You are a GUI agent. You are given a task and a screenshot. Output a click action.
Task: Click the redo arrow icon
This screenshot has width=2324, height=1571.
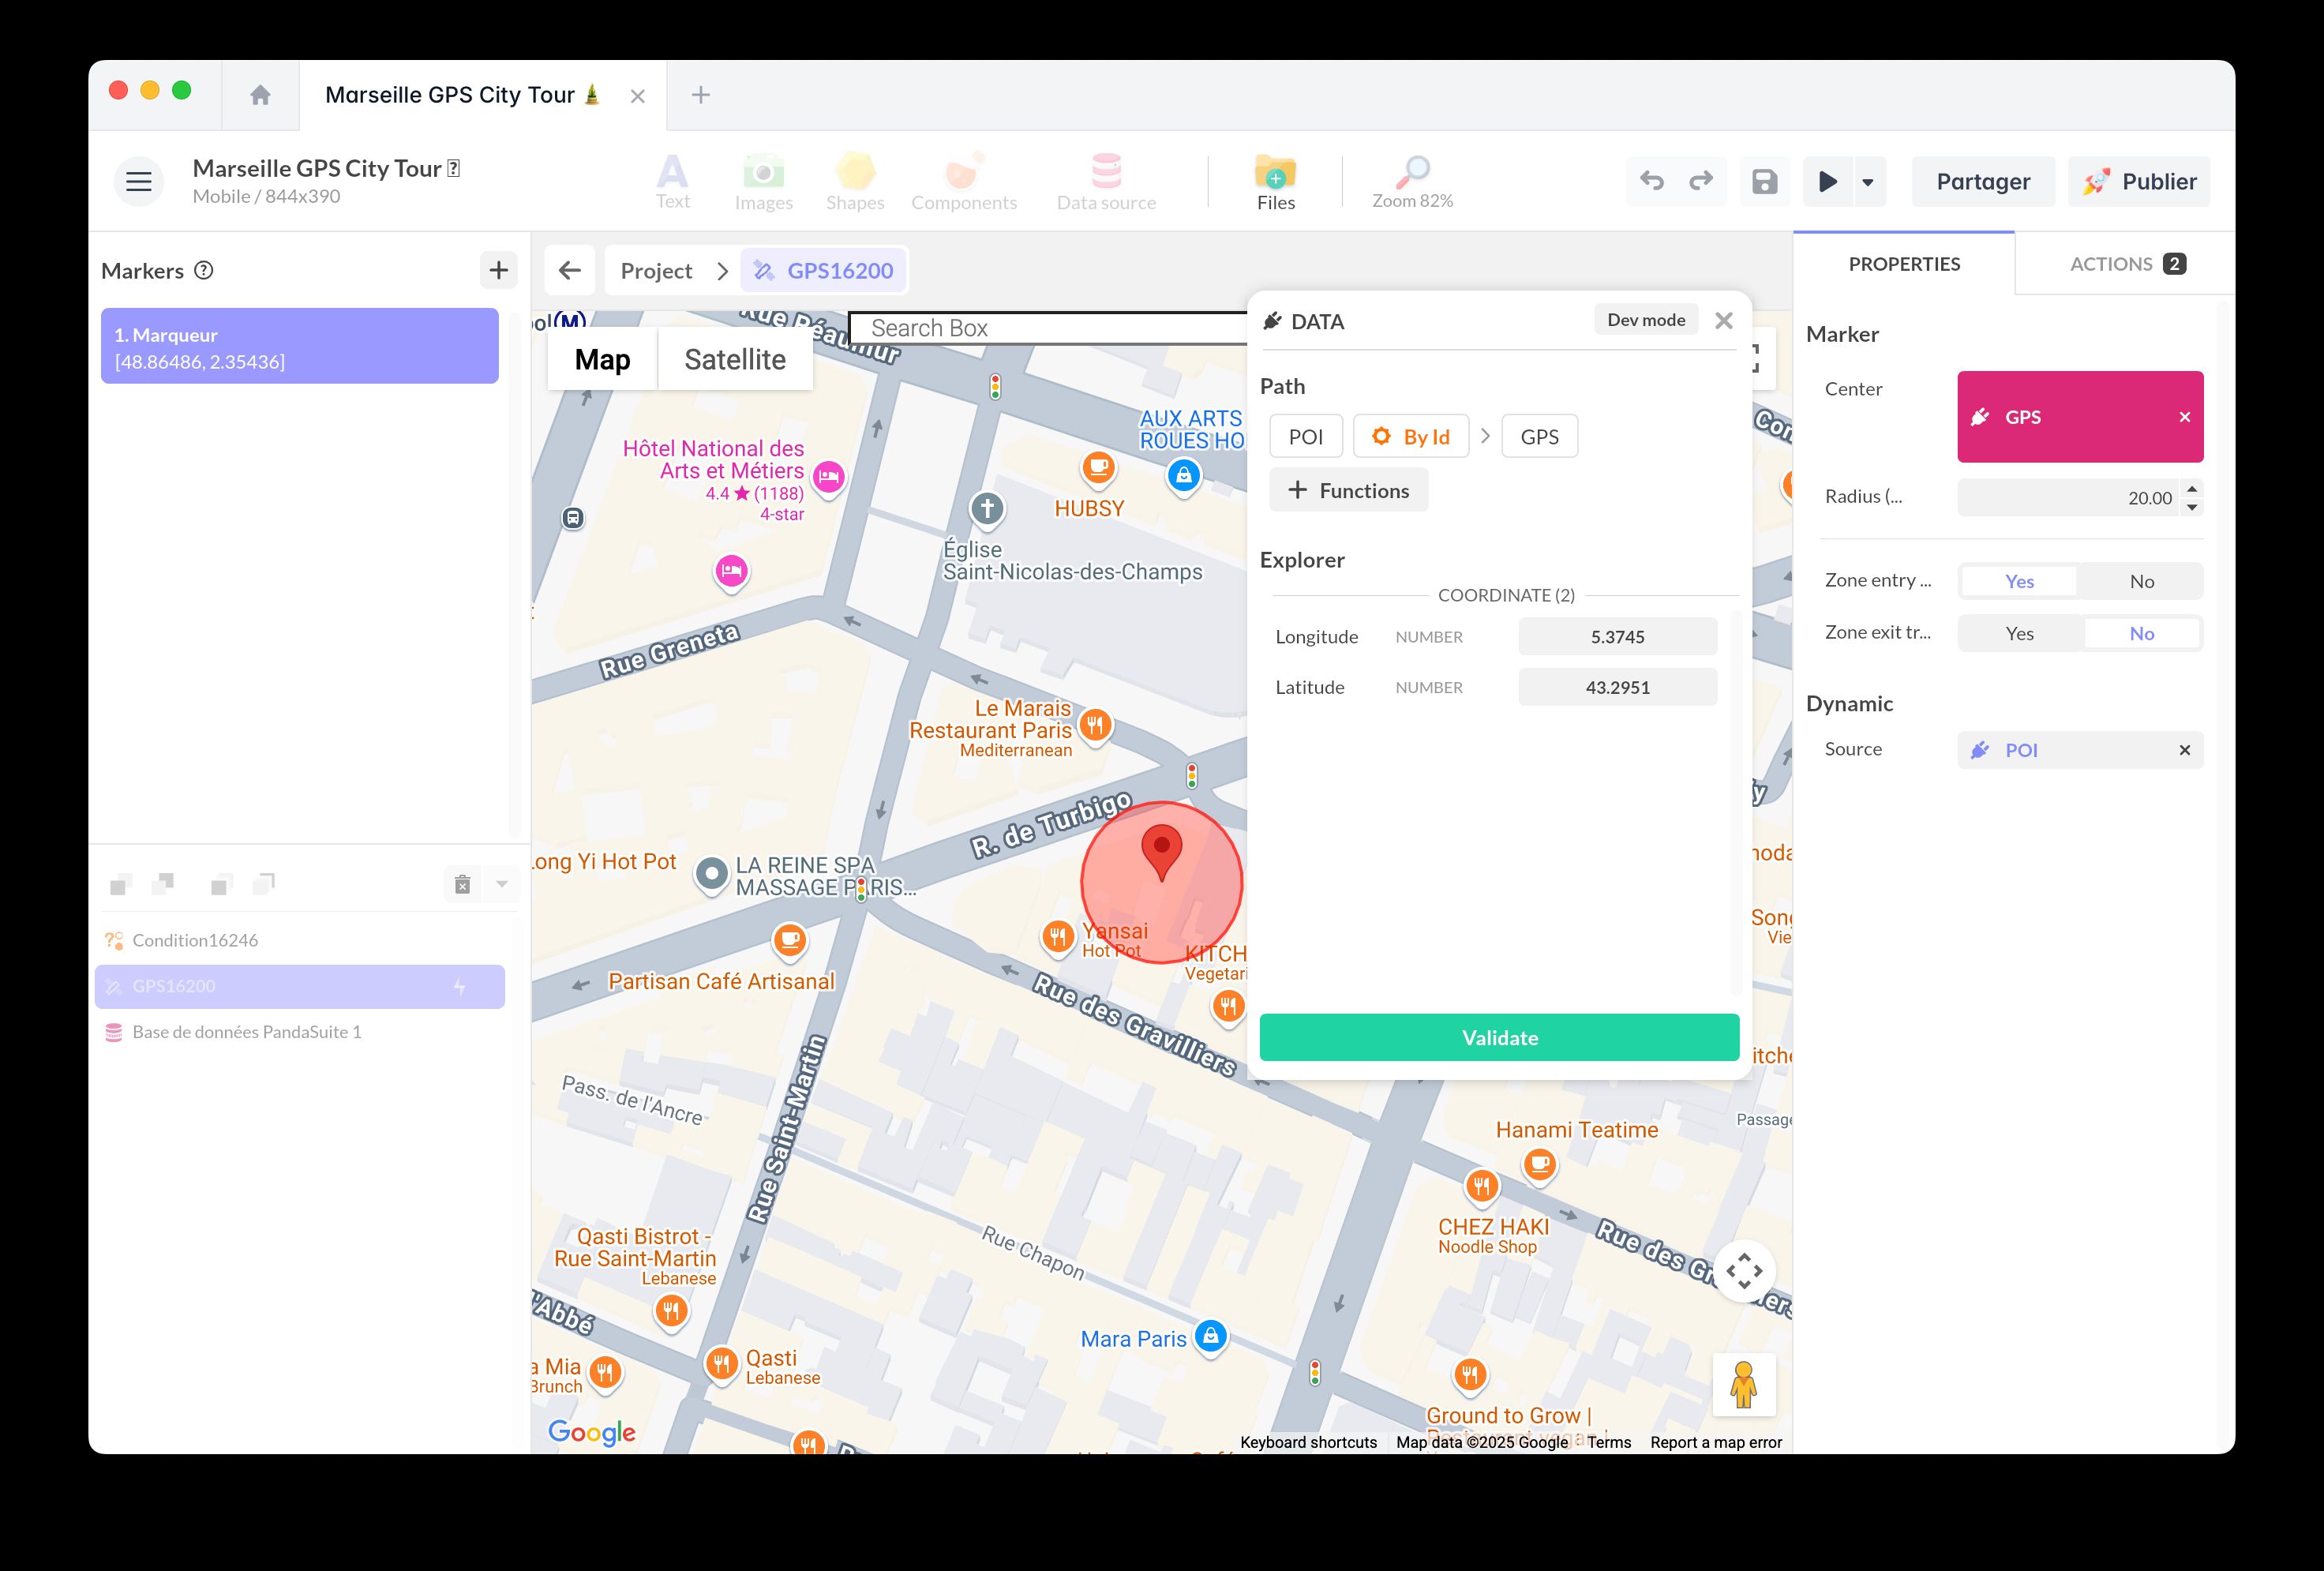(1700, 181)
